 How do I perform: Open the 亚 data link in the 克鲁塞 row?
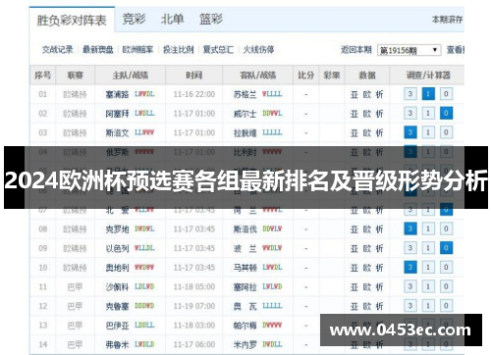pos(355,307)
